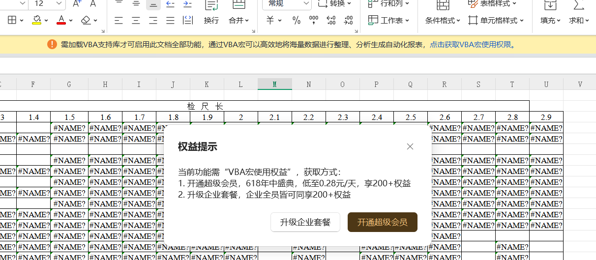Image resolution: width=596 pixels, height=260 pixels.
Task: Align text to vertical middle
Action: click(x=136, y=3)
